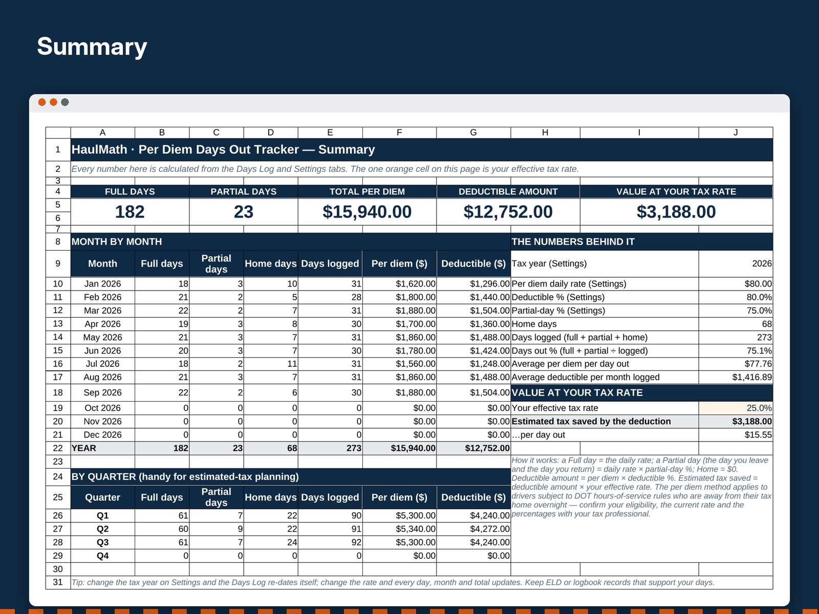This screenshot has height=614, width=819.
Task: Click average deductible per month $1,416.89
Action: tap(736, 377)
